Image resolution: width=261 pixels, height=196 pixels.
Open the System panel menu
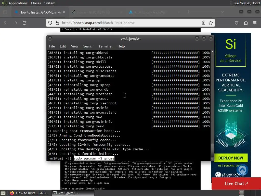pos(50,3)
